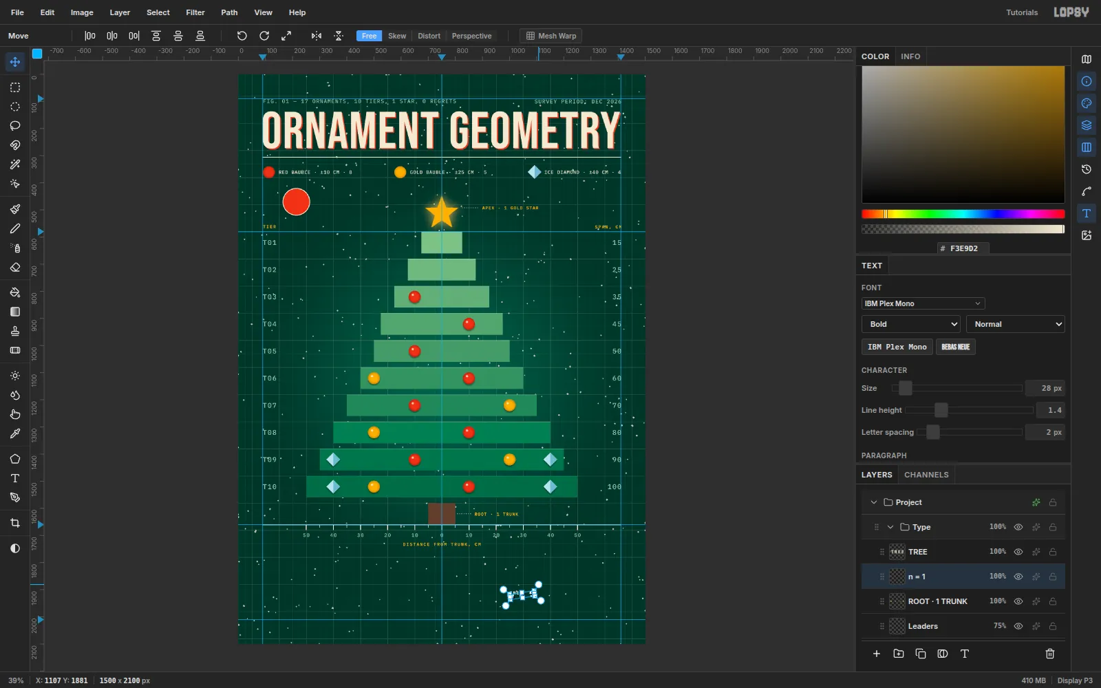Click the 39% zoom level in status bar

pos(16,680)
